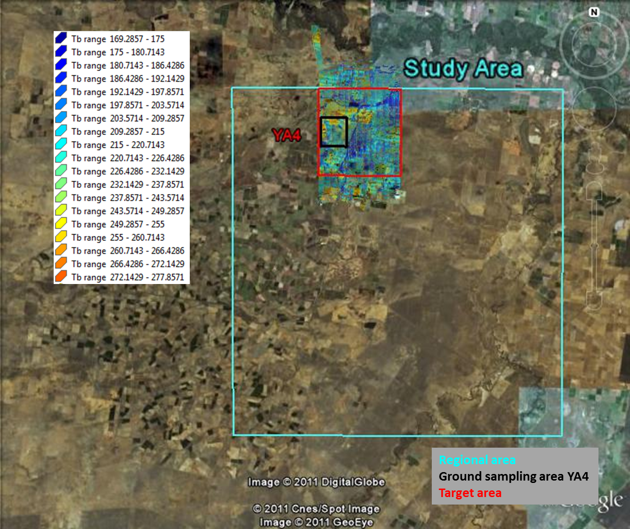The width and height of the screenshot is (630, 529).
Task: Select swatch for Tb range 272.1429 - 277.8571
Action: tap(61, 276)
